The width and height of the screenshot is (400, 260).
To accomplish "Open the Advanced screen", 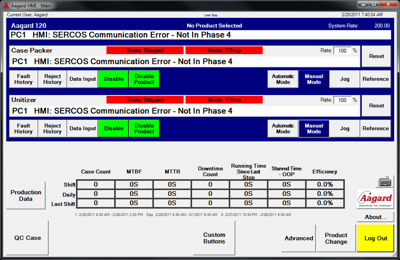I will pos(299,238).
